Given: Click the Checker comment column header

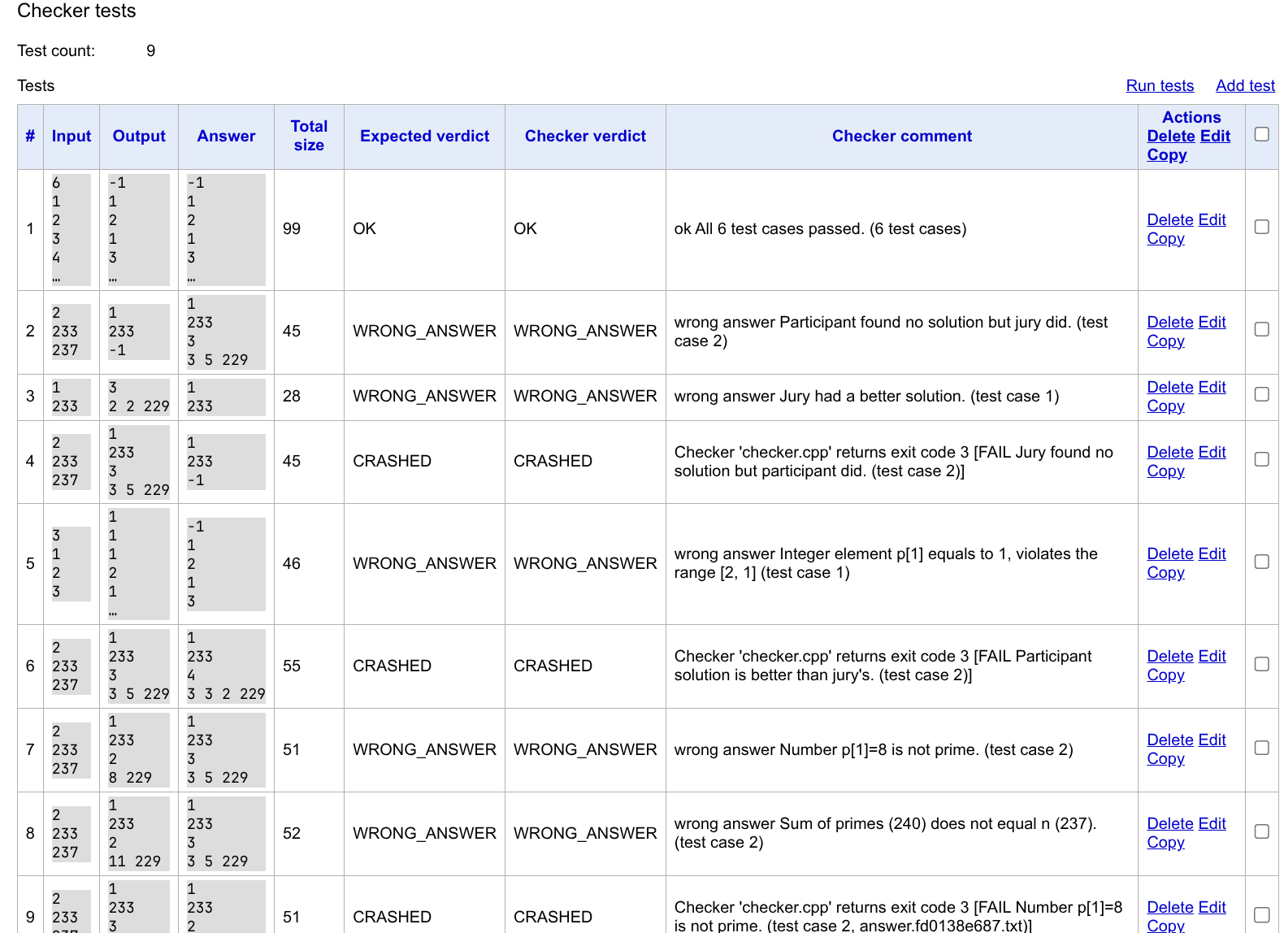Looking at the screenshot, I should click(x=901, y=137).
